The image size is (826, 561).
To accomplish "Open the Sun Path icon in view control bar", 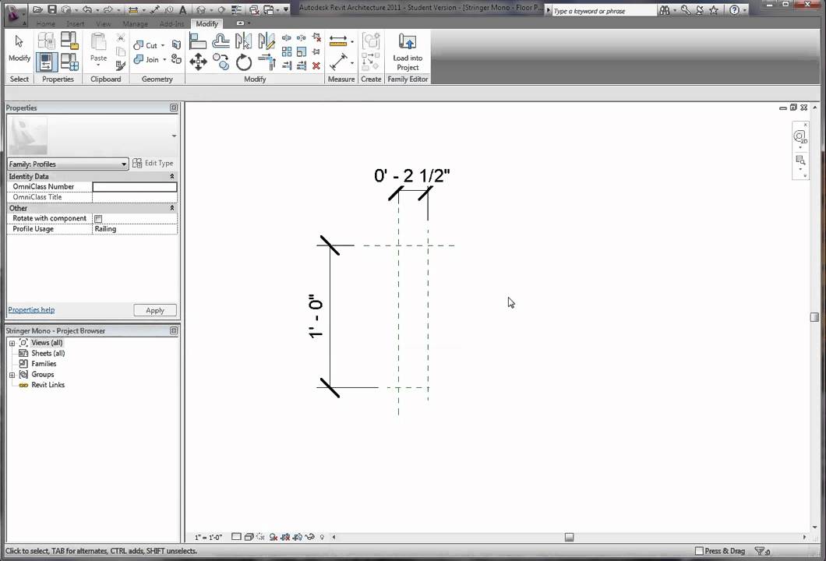I will [x=259, y=537].
